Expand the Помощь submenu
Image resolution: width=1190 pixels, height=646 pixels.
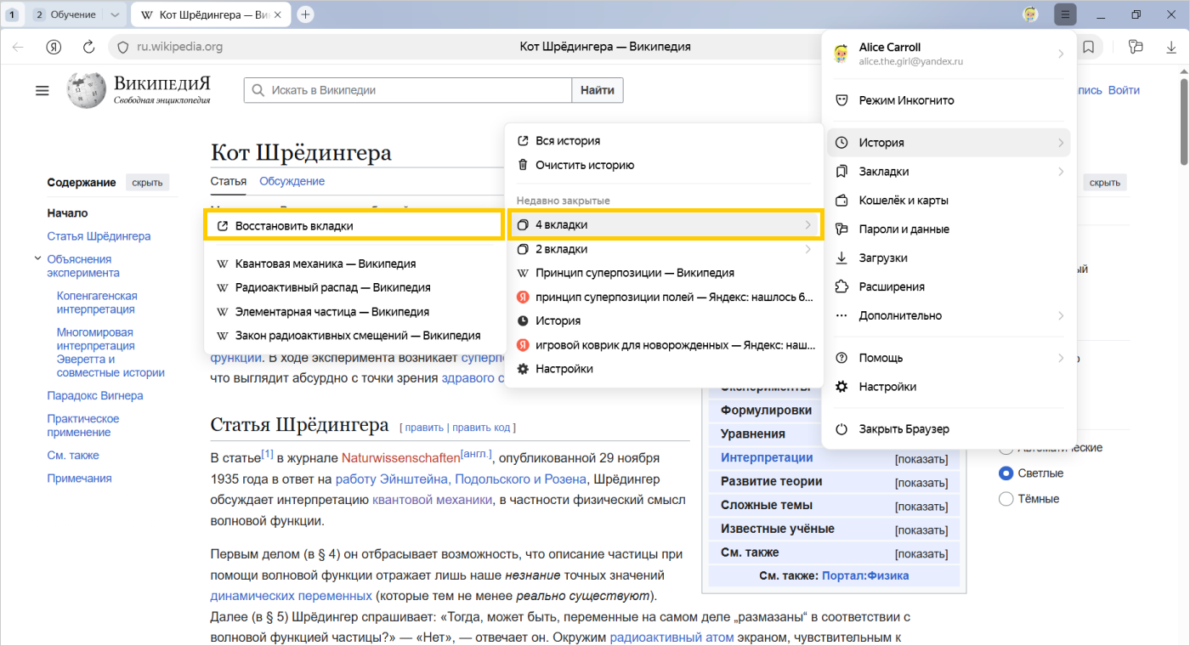pos(949,358)
